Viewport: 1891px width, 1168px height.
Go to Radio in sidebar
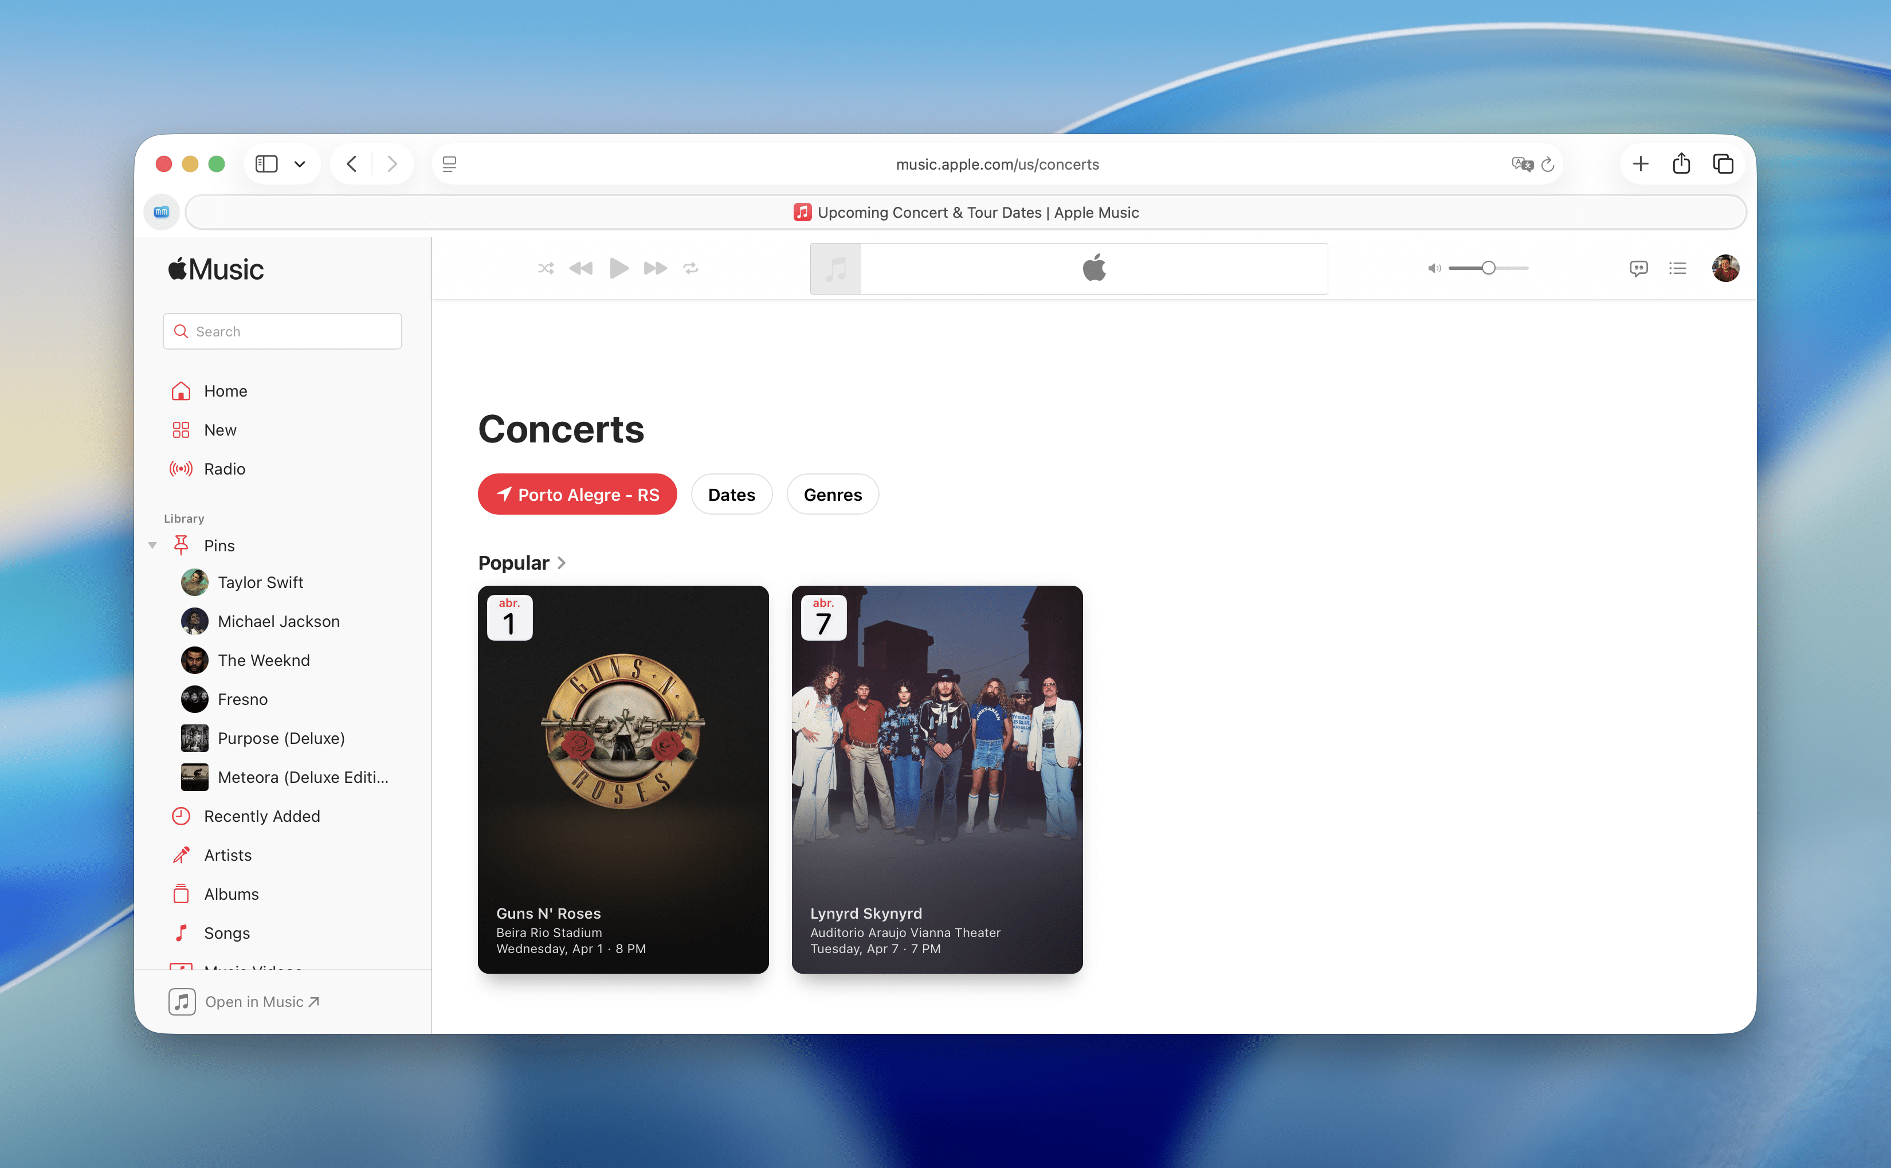pos(224,469)
